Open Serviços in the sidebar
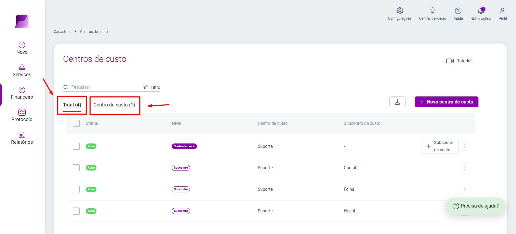 tap(22, 71)
